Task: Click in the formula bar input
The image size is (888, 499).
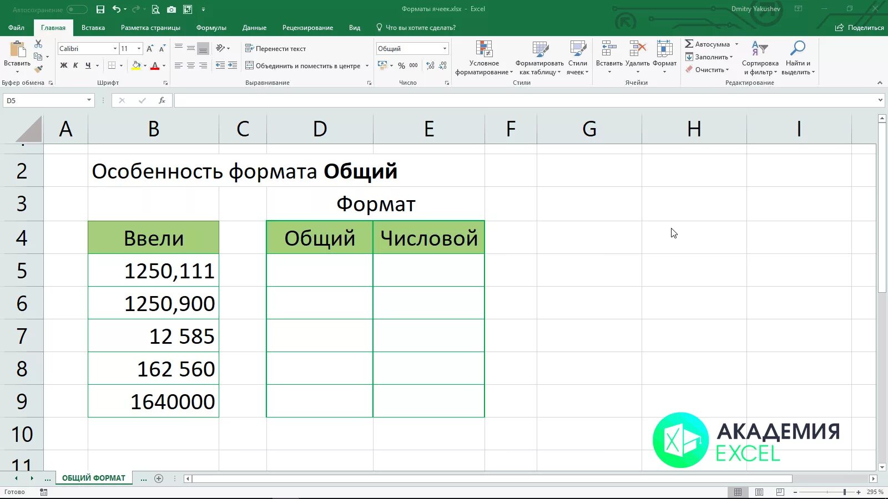Action: [x=525, y=100]
